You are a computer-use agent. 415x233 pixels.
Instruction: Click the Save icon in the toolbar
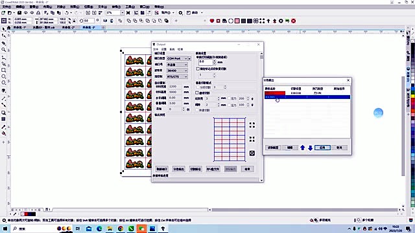point(19,13)
